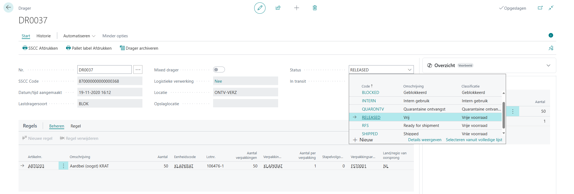Select BLOCKED status from the list
The height and width of the screenshot is (194, 574).
pos(370,93)
